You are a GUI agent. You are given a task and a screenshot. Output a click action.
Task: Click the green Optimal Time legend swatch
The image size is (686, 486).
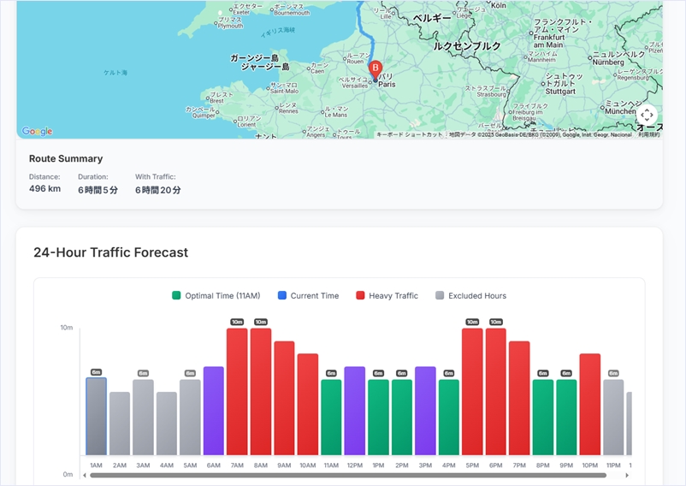pos(176,296)
